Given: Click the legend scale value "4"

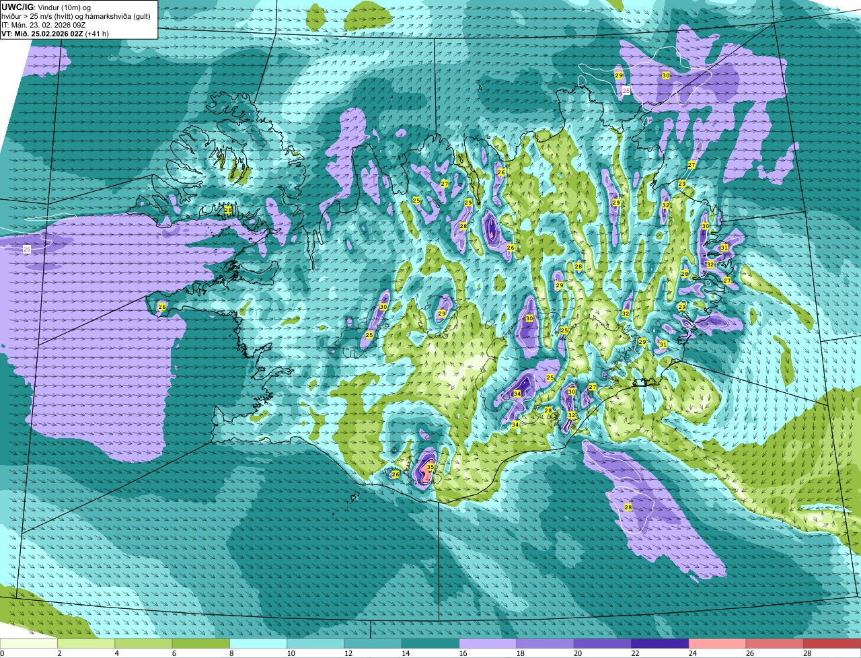Looking at the screenshot, I should 116,653.
